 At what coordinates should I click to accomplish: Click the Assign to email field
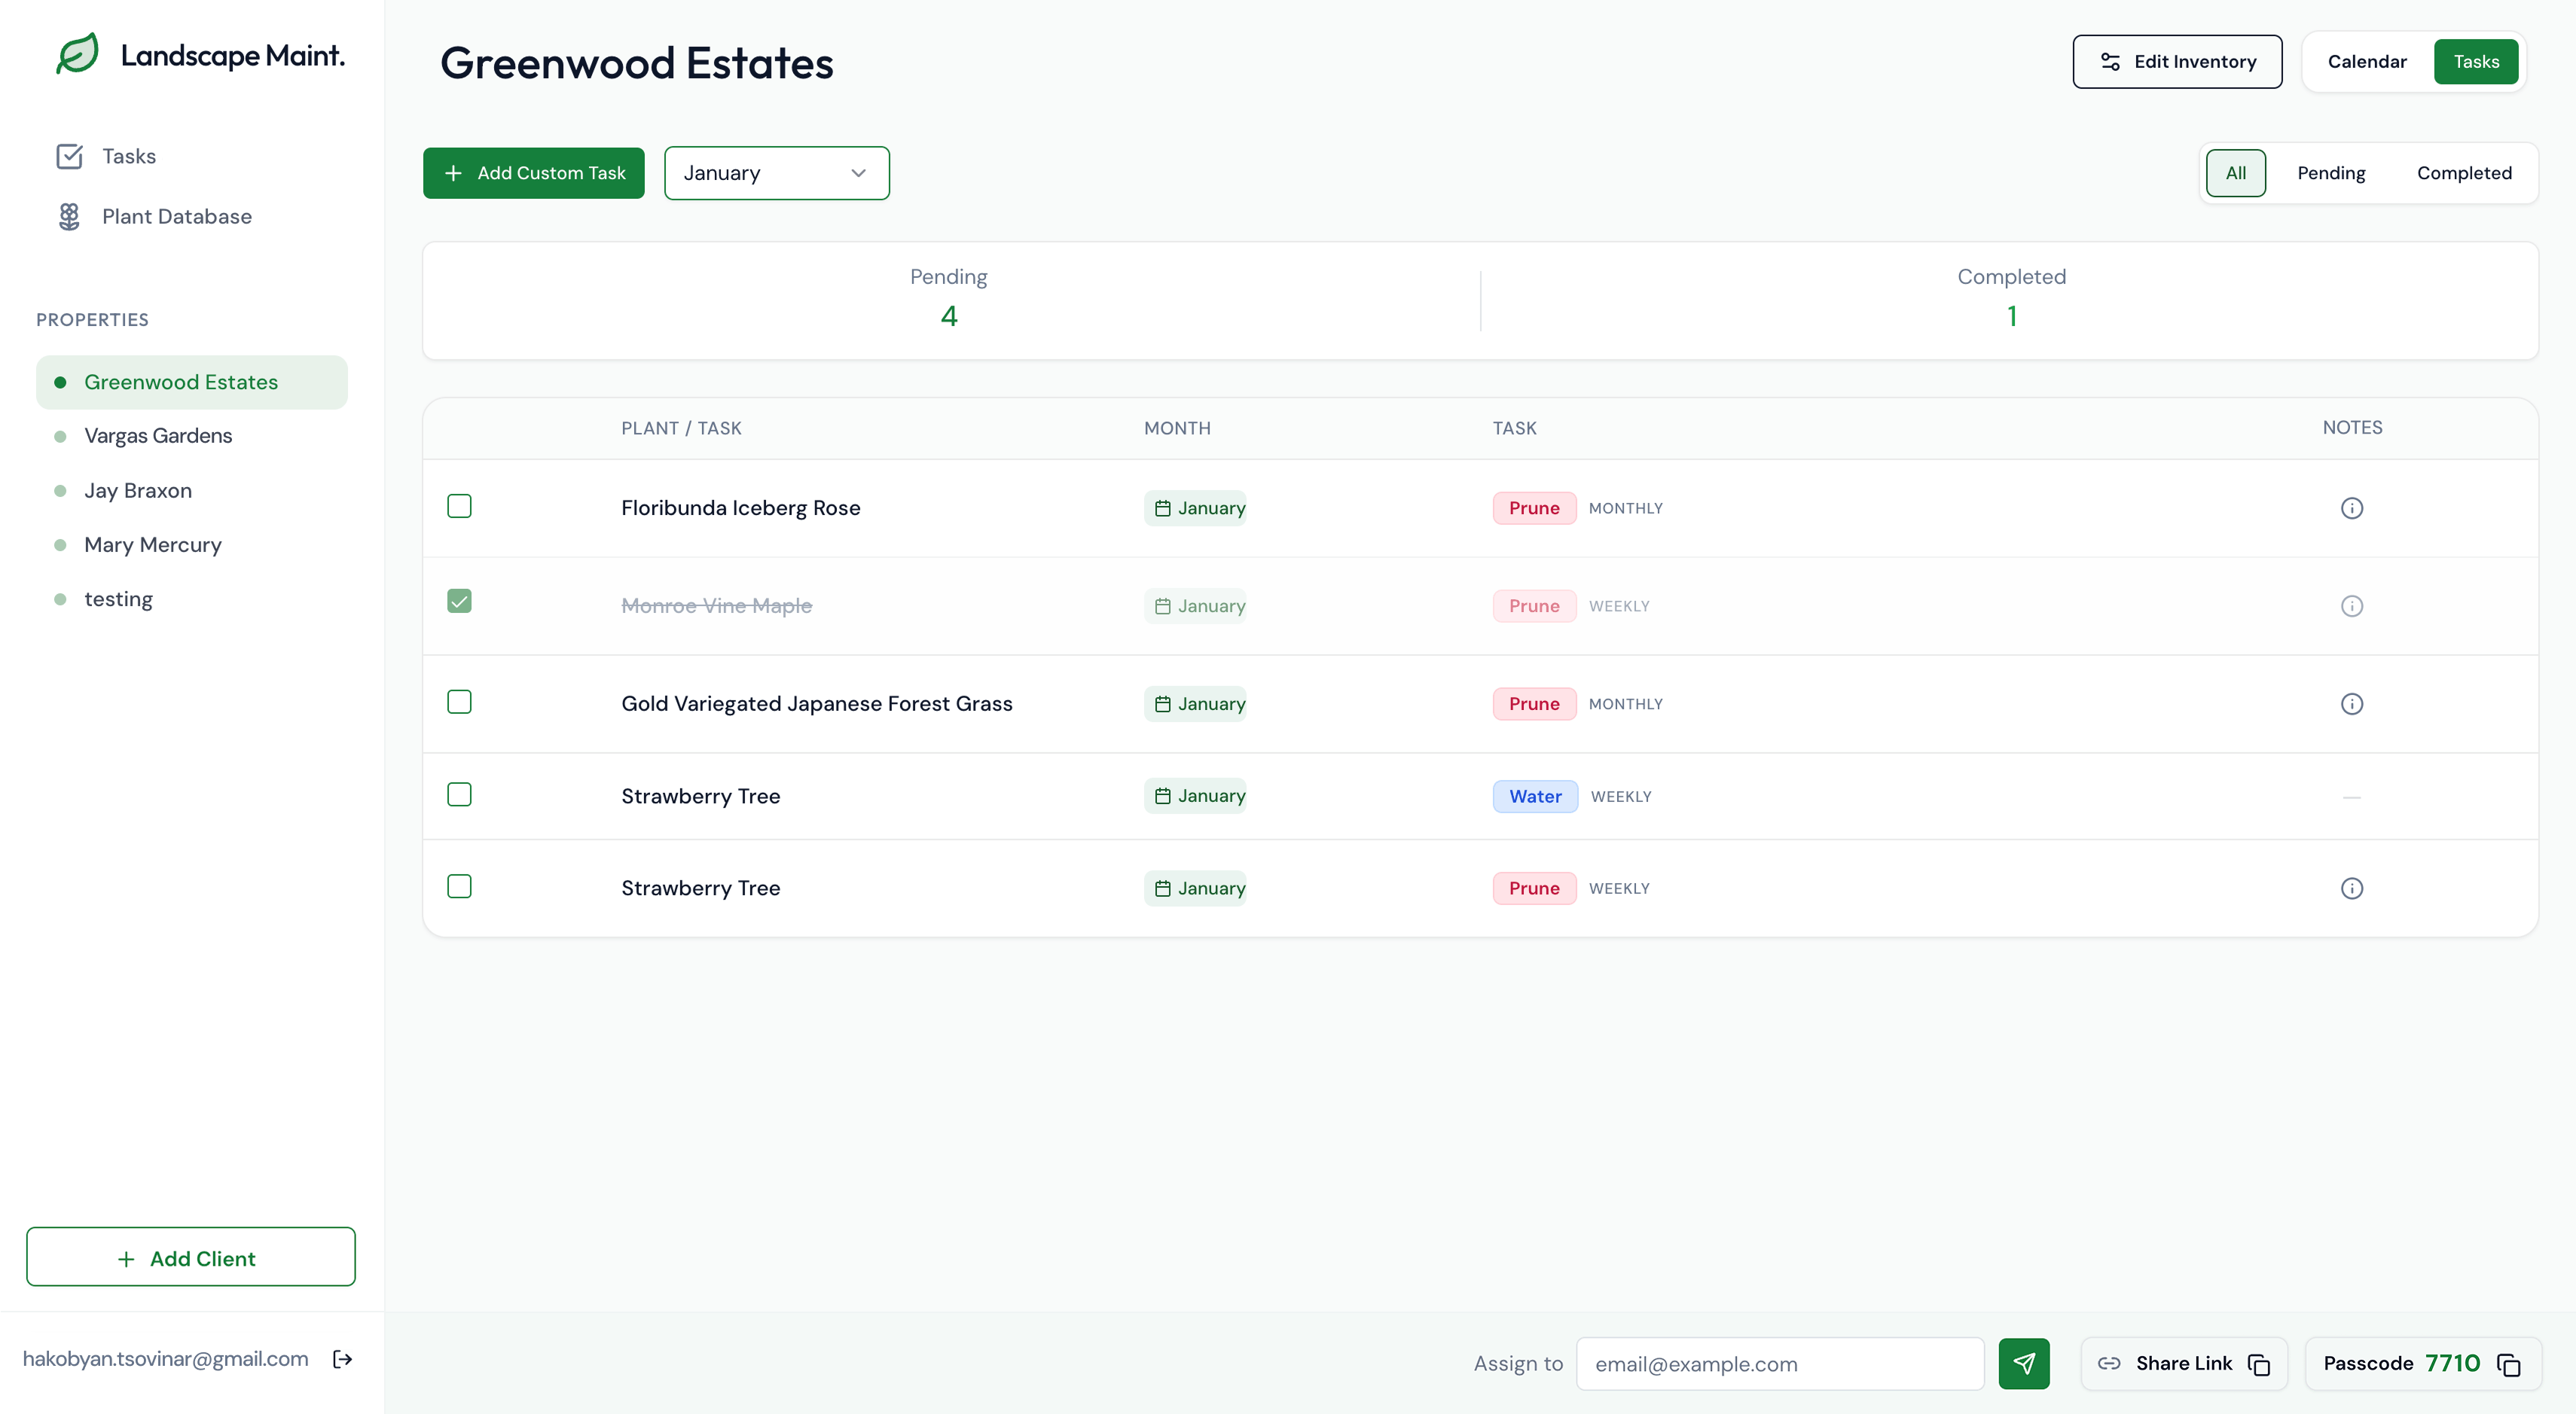[1779, 1363]
